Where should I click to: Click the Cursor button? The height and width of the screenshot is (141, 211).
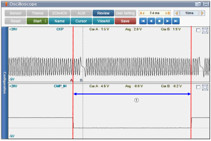pyautogui.click(x=81, y=21)
